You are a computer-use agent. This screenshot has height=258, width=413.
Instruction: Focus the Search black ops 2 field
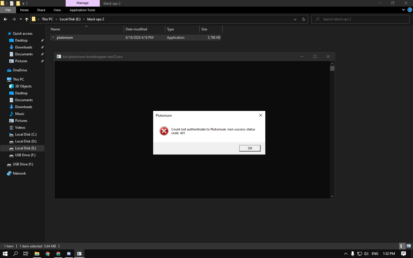(360, 19)
